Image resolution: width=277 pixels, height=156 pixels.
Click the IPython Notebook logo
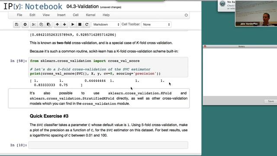tap(33, 6)
